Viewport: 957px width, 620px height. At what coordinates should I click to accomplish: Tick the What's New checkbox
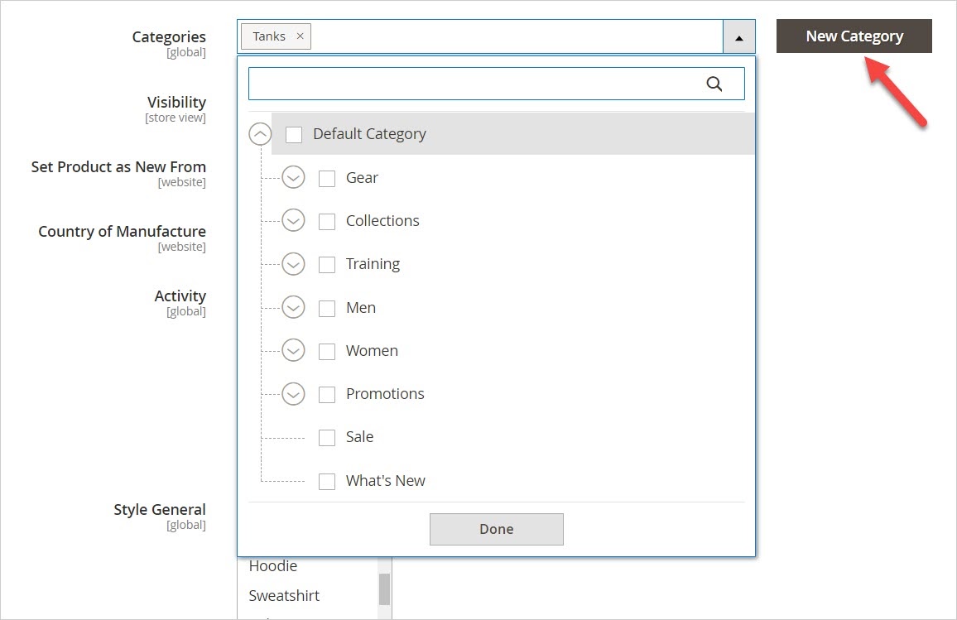click(x=327, y=480)
